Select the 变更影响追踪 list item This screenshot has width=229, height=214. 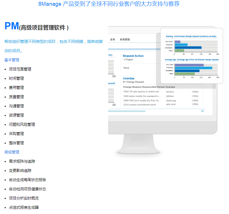(x=20, y=171)
